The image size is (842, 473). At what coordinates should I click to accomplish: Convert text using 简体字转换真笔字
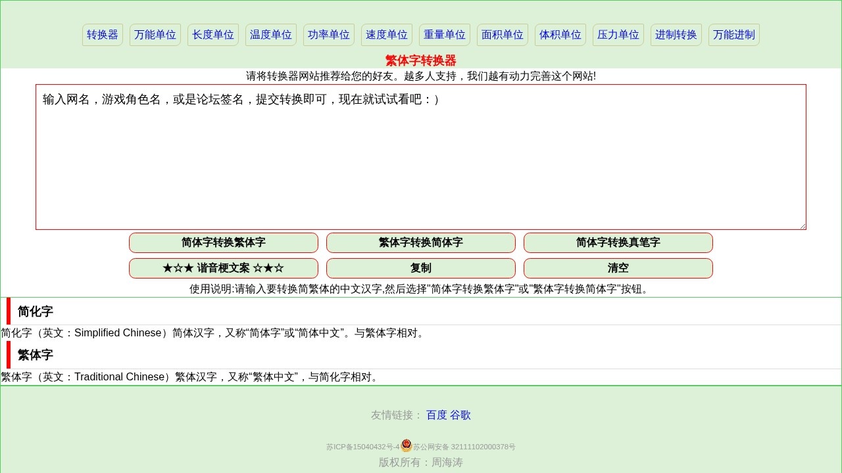(x=618, y=242)
